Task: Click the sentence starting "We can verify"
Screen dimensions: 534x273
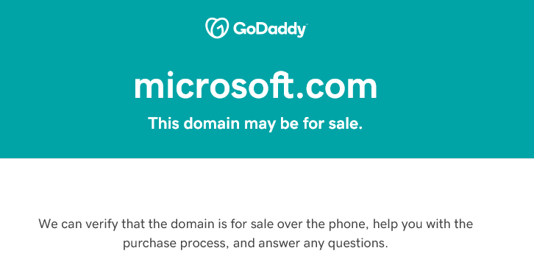Action: click(x=255, y=234)
